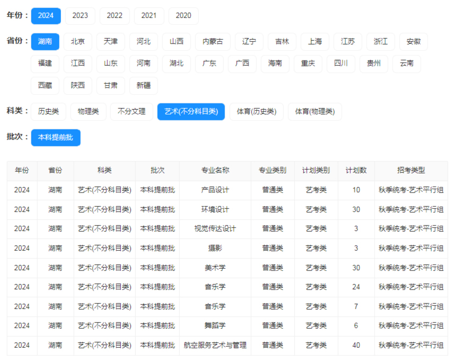453x360 pixels.
Task: Pick 内蒙古 province
Action: pos(213,41)
